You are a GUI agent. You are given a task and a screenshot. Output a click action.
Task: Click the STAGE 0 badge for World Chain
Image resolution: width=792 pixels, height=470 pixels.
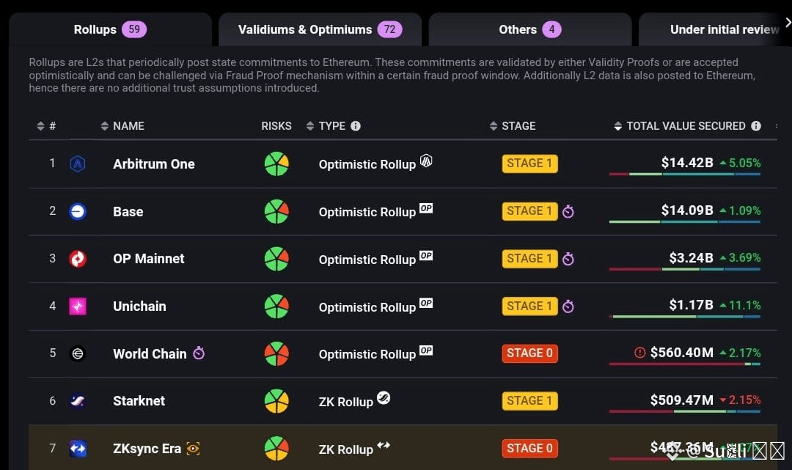(x=529, y=353)
